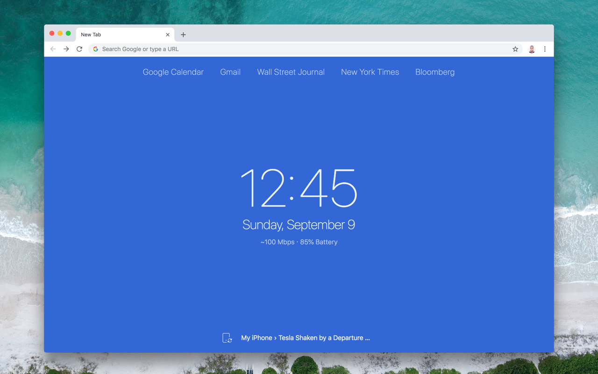Open the Chrome profile avatar
This screenshot has height=374, width=598.
point(532,49)
